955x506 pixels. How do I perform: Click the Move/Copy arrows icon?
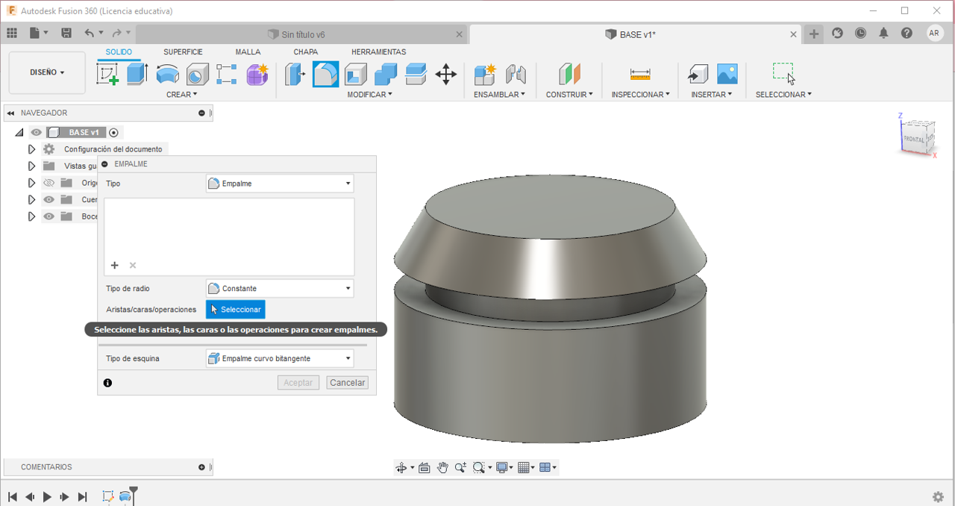coord(445,74)
